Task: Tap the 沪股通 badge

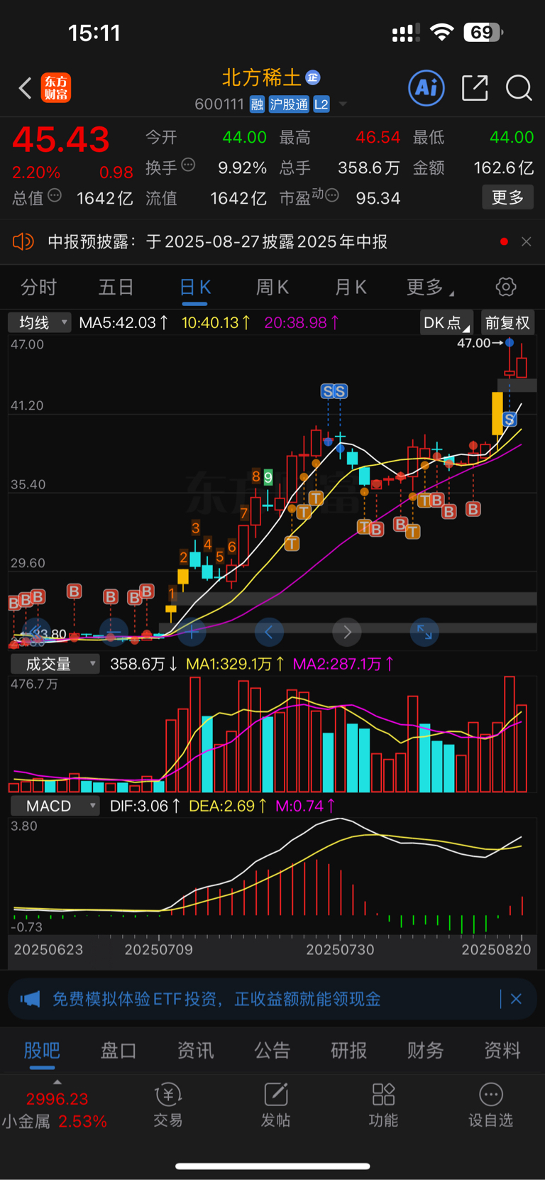Action: 289,104
